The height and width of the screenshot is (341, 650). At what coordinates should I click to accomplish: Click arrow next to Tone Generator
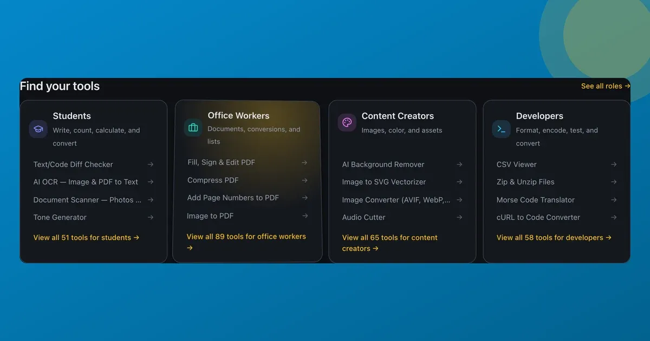click(151, 218)
